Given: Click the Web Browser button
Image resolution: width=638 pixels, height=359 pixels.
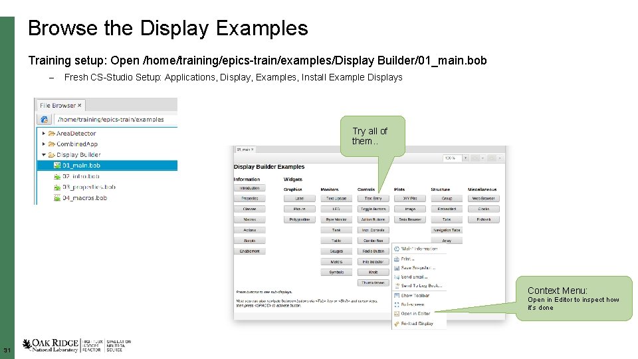Looking at the screenshot, I should 483,199.
